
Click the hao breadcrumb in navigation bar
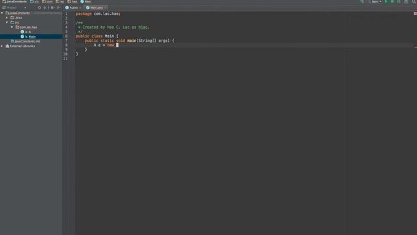(72, 1)
